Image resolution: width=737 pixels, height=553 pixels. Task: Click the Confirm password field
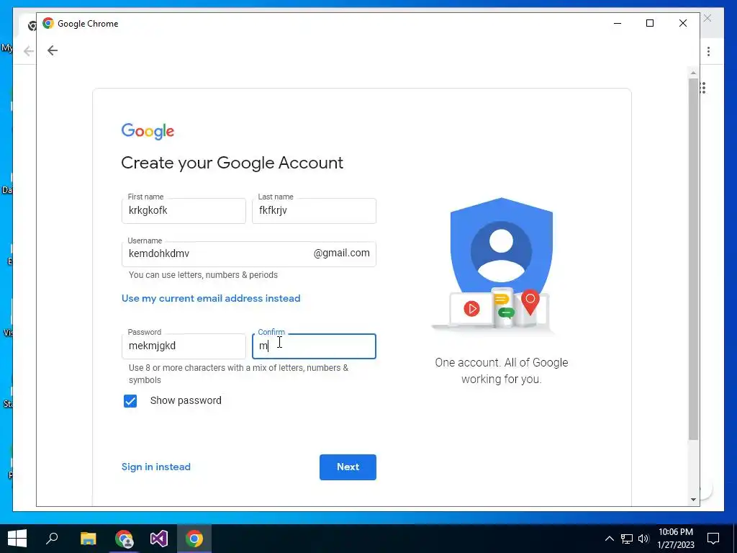click(x=314, y=346)
